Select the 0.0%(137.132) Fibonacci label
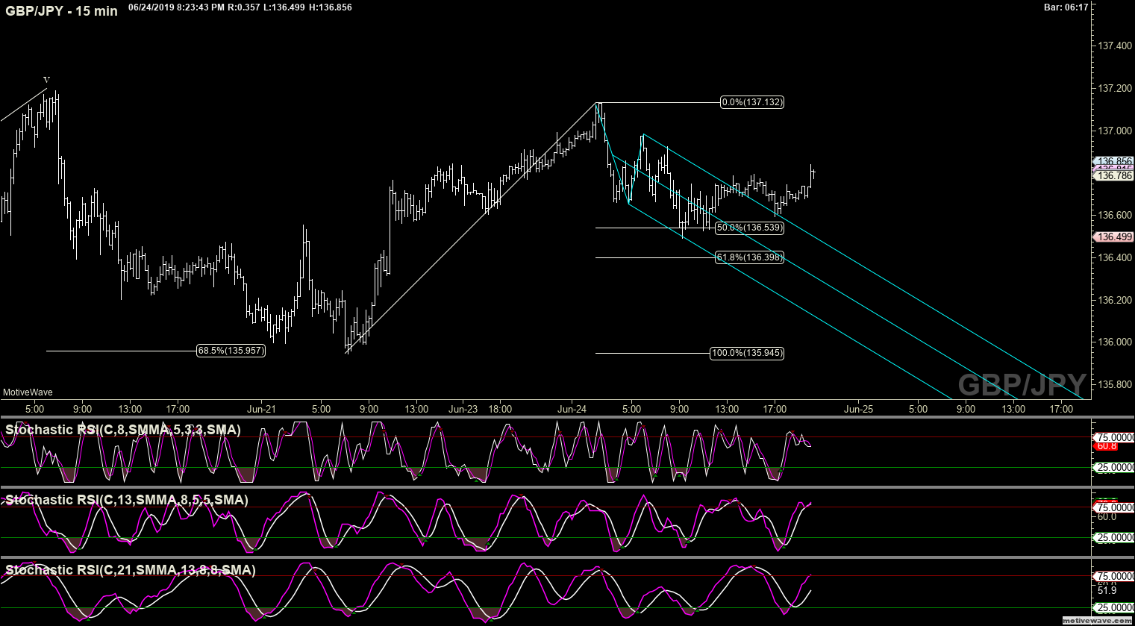Image resolution: width=1135 pixels, height=626 pixels. 752,102
